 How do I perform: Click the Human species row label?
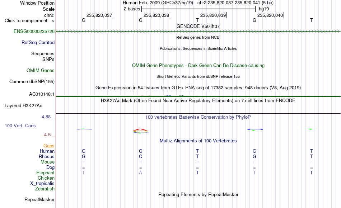(47, 151)
